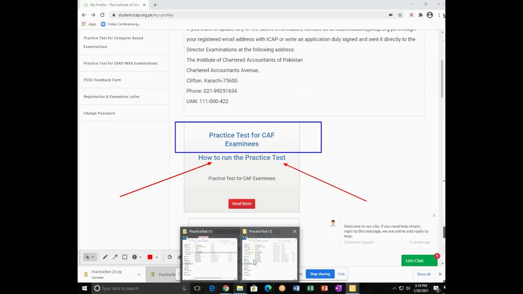The image size is (523, 294).
Task: Click the customer support avatar icon
Action: coord(333,223)
